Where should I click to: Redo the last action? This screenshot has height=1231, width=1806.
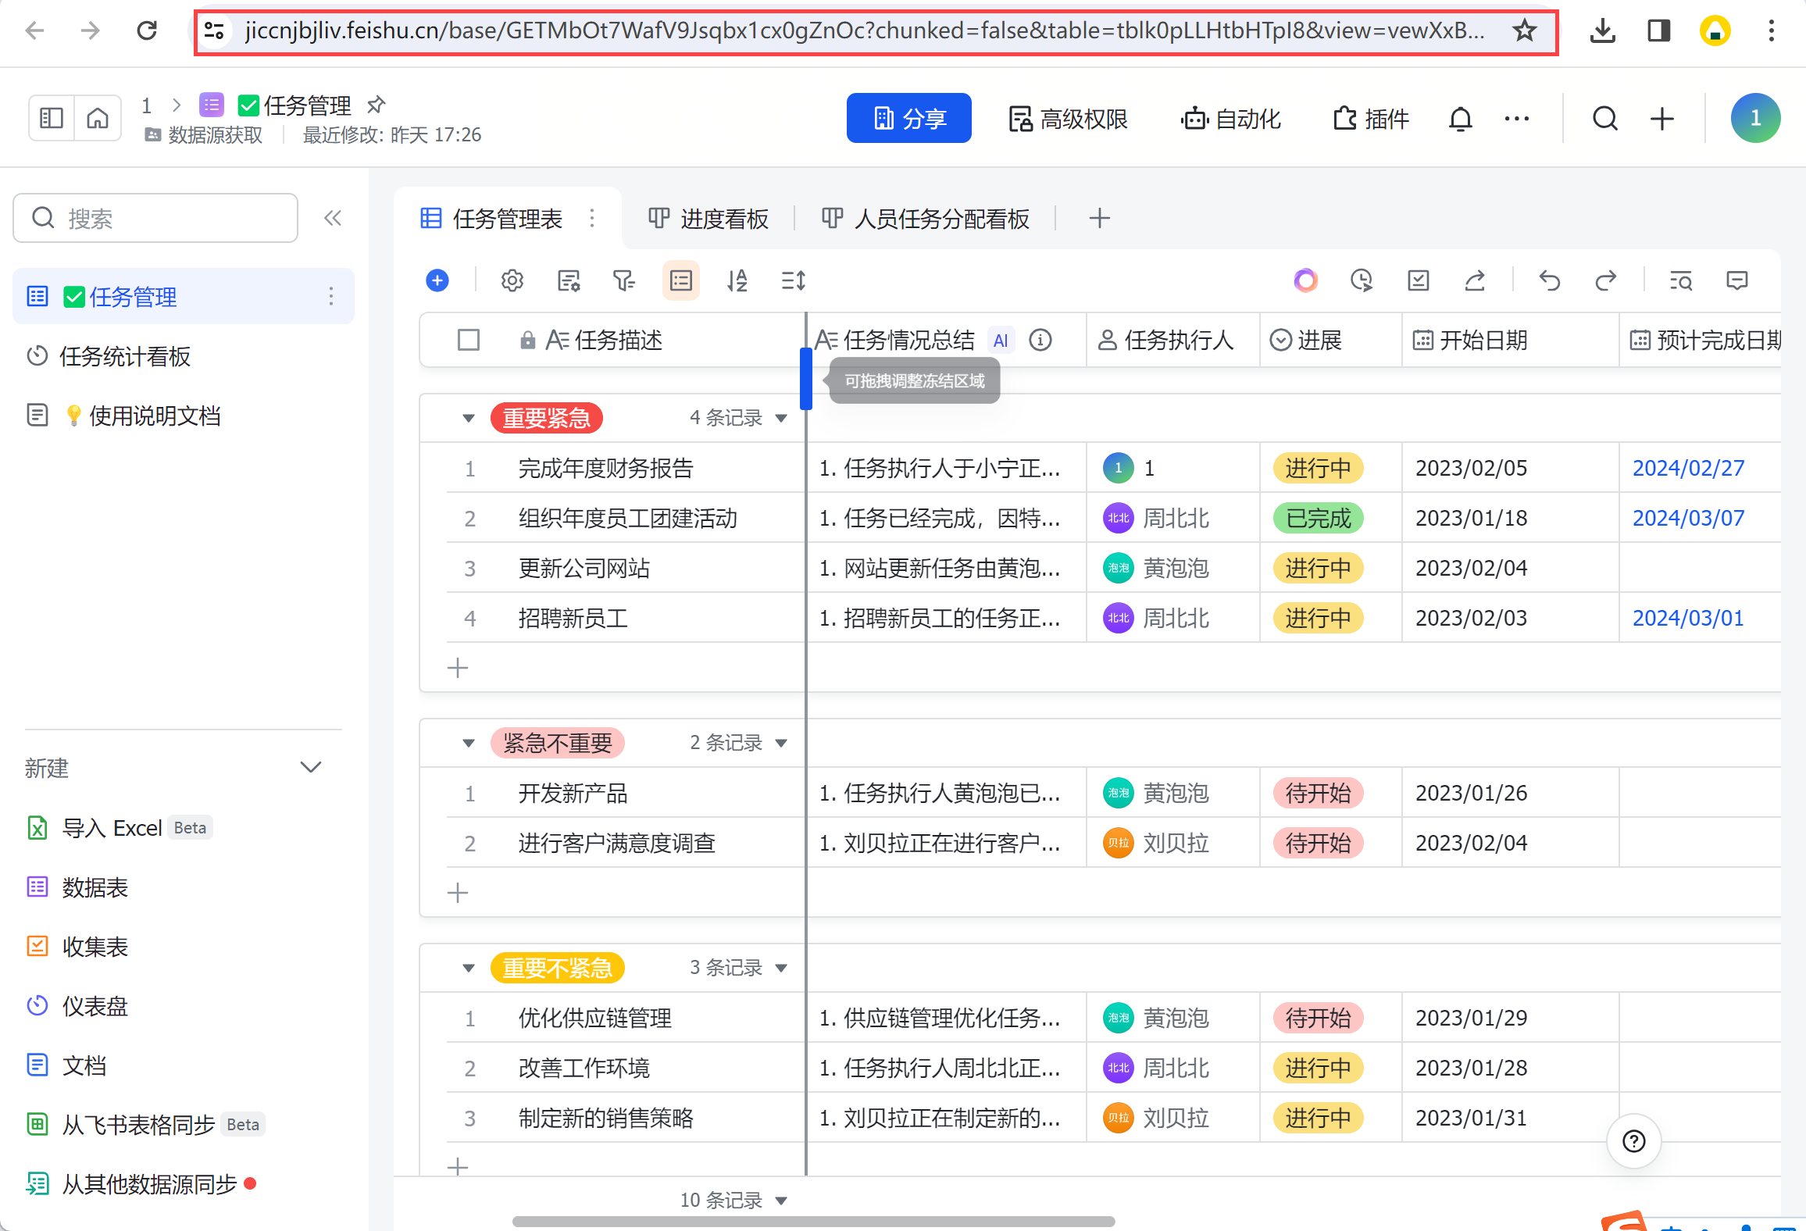click(1605, 280)
